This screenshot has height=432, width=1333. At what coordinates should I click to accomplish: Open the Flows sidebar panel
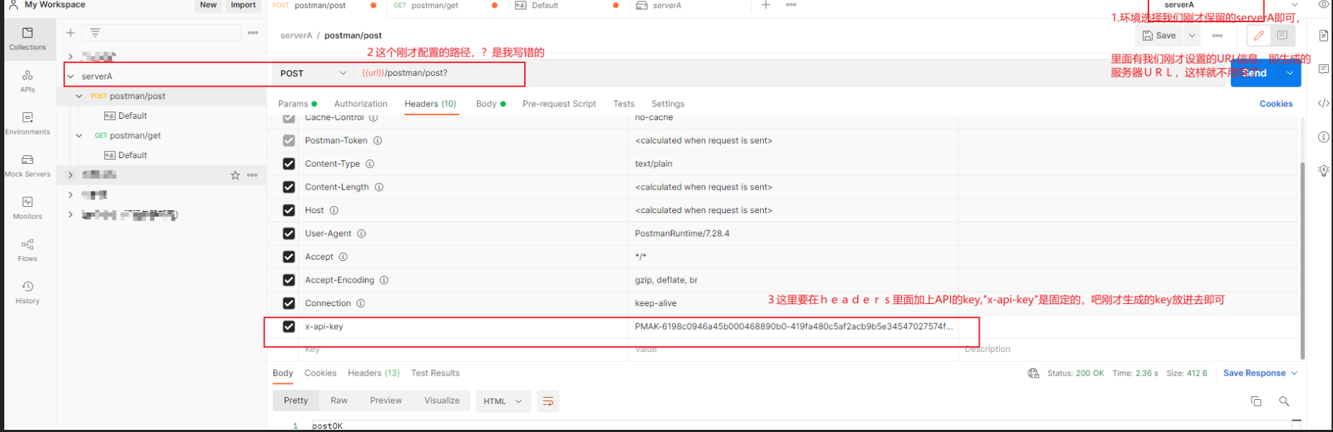tap(28, 250)
